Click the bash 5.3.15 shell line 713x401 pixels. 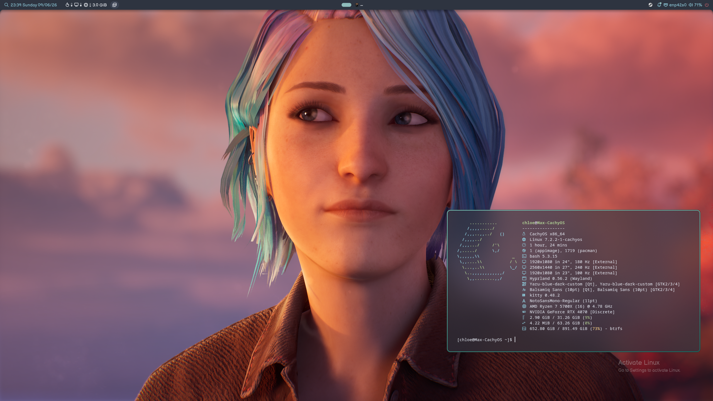click(x=543, y=256)
